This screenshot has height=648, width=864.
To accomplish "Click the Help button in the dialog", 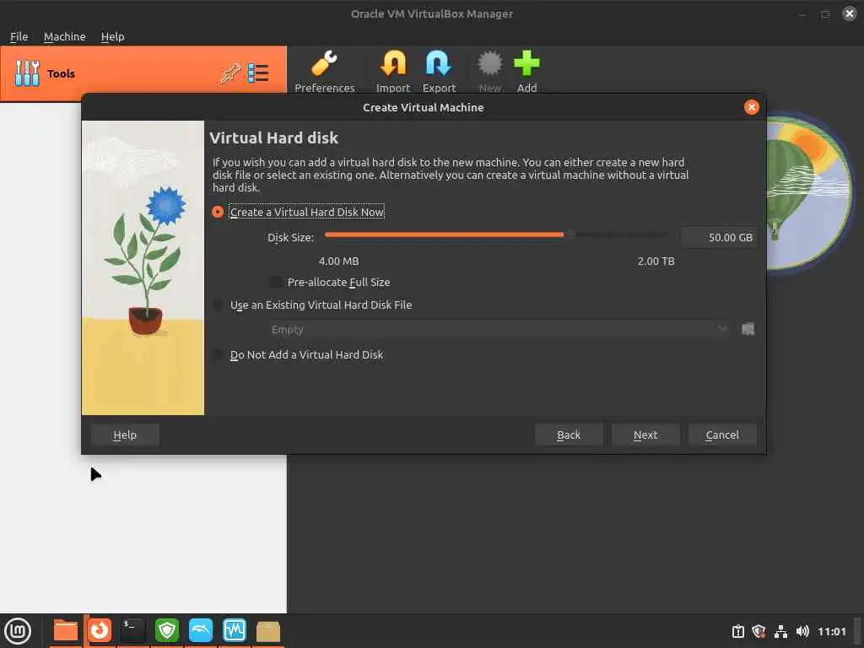I will coord(125,435).
